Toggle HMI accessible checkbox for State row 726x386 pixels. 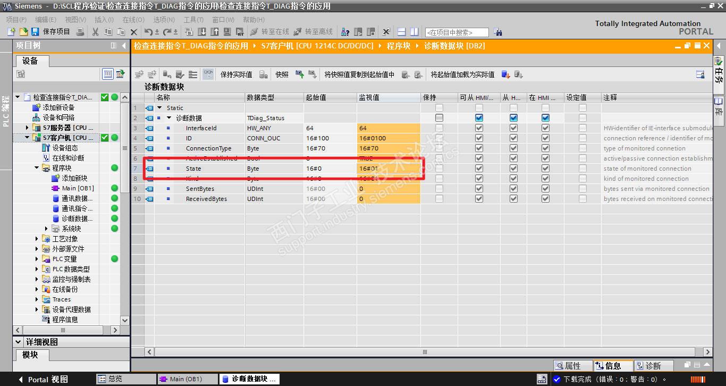(479, 169)
